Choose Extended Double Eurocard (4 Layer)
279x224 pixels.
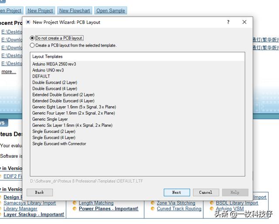coord(63,101)
